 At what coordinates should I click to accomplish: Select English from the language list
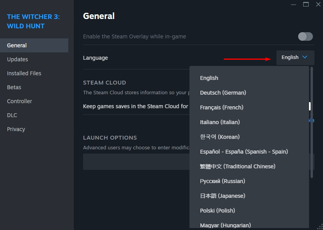(249, 78)
